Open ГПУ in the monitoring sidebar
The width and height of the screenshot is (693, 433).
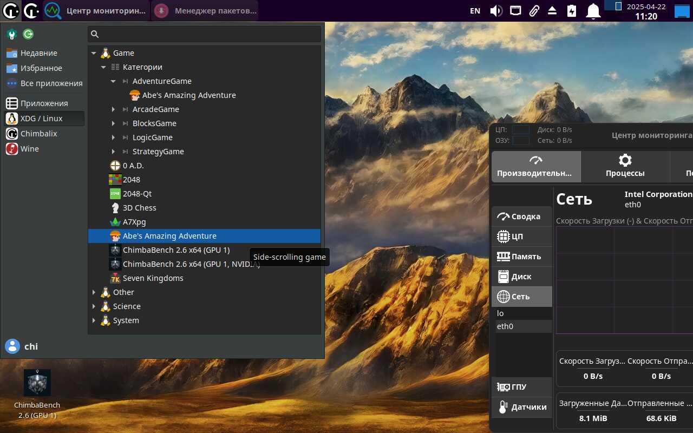click(x=522, y=387)
